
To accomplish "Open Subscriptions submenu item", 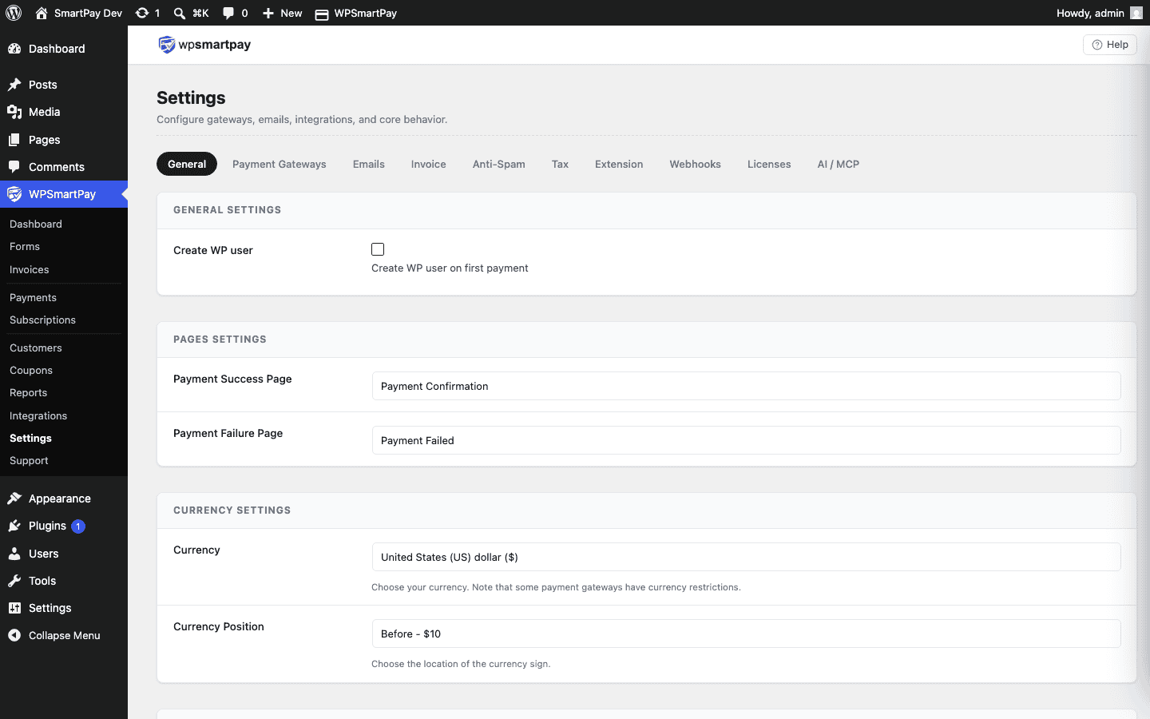I will tap(42, 320).
